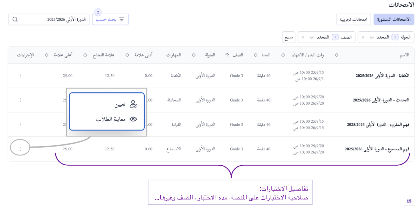
Task: Open actions menu for التحدث exam row
Action: coord(20,100)
